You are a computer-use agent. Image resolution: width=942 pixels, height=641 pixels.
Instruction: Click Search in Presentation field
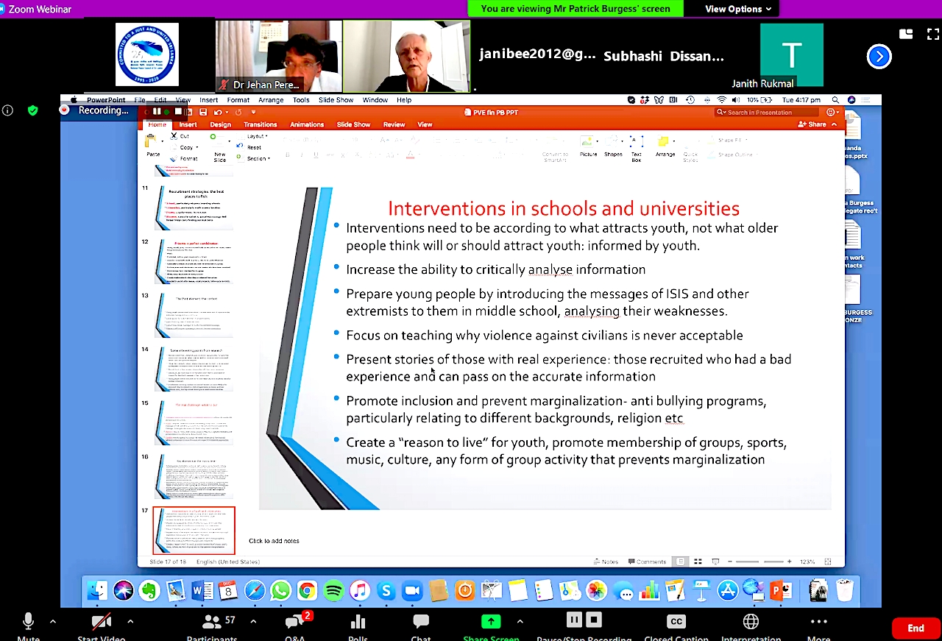click(768, 113)
